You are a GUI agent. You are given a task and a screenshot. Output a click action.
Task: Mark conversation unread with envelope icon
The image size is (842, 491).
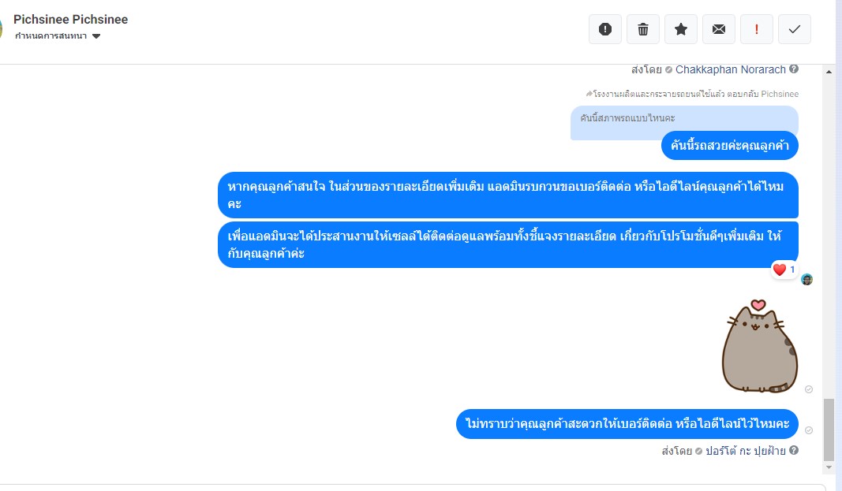point(719,29)
